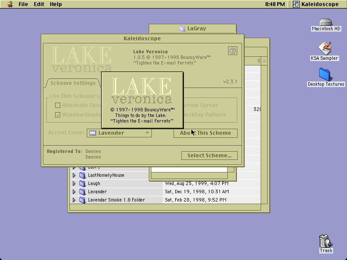Viewport: 347px width, 260px height.
Task: Open the File menu
Action: 23,4
